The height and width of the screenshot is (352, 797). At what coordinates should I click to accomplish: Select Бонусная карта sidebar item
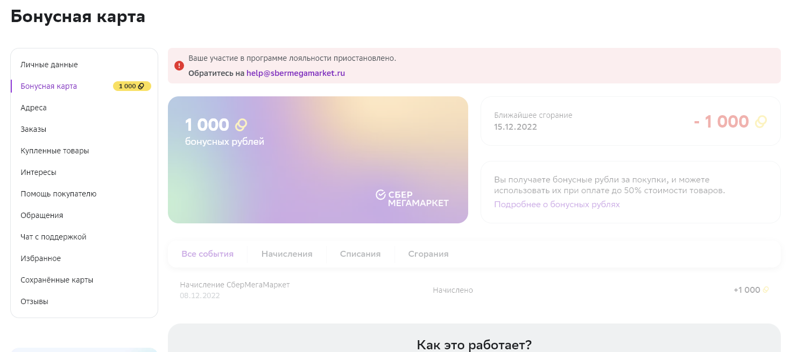tap(48, 86)
